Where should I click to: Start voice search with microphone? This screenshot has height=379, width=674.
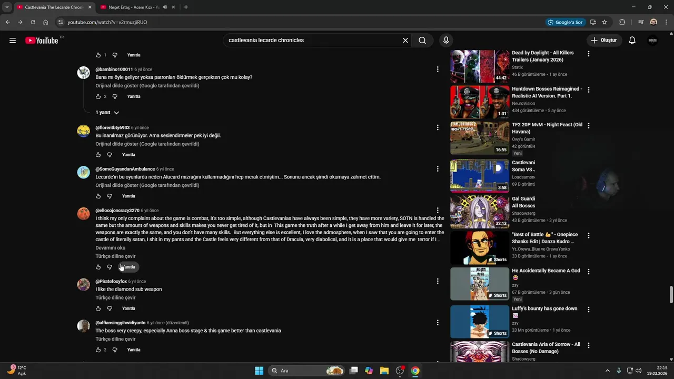[x=446, y=41]
